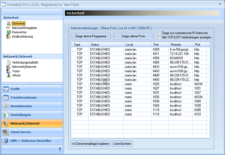
Task: Close the OnlineEye Pro window
Action: [x=220, y=4]
